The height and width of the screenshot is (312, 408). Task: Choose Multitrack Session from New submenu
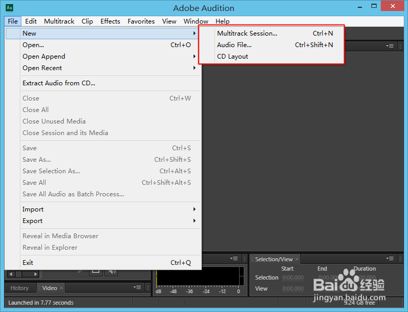point(271,34)
